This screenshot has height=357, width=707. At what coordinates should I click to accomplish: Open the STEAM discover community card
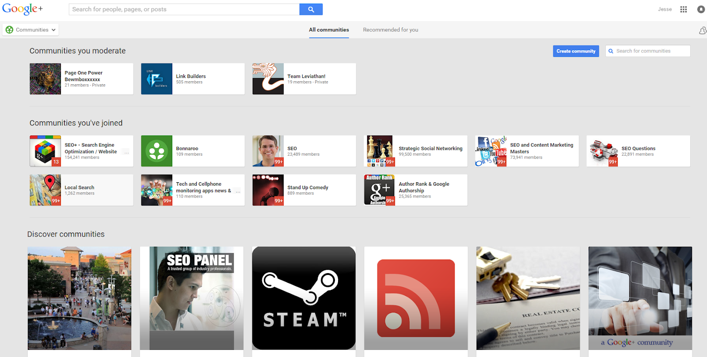304,298
